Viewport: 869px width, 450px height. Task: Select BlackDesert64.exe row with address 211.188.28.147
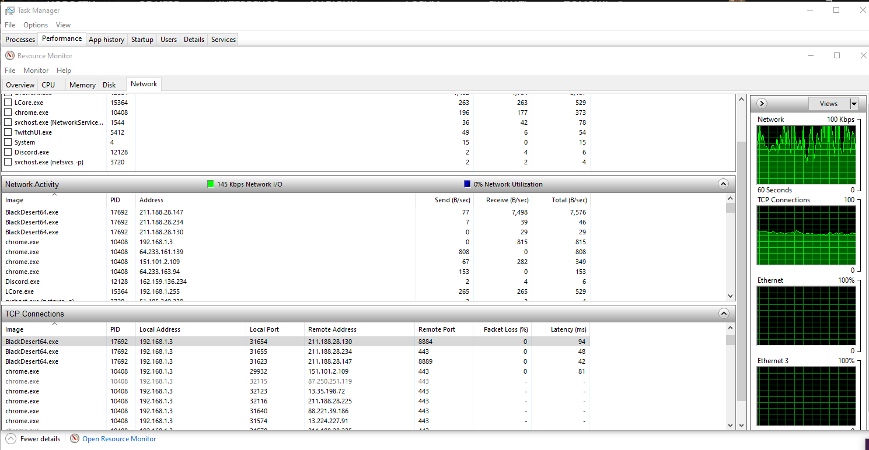click(x=296, y=212)
